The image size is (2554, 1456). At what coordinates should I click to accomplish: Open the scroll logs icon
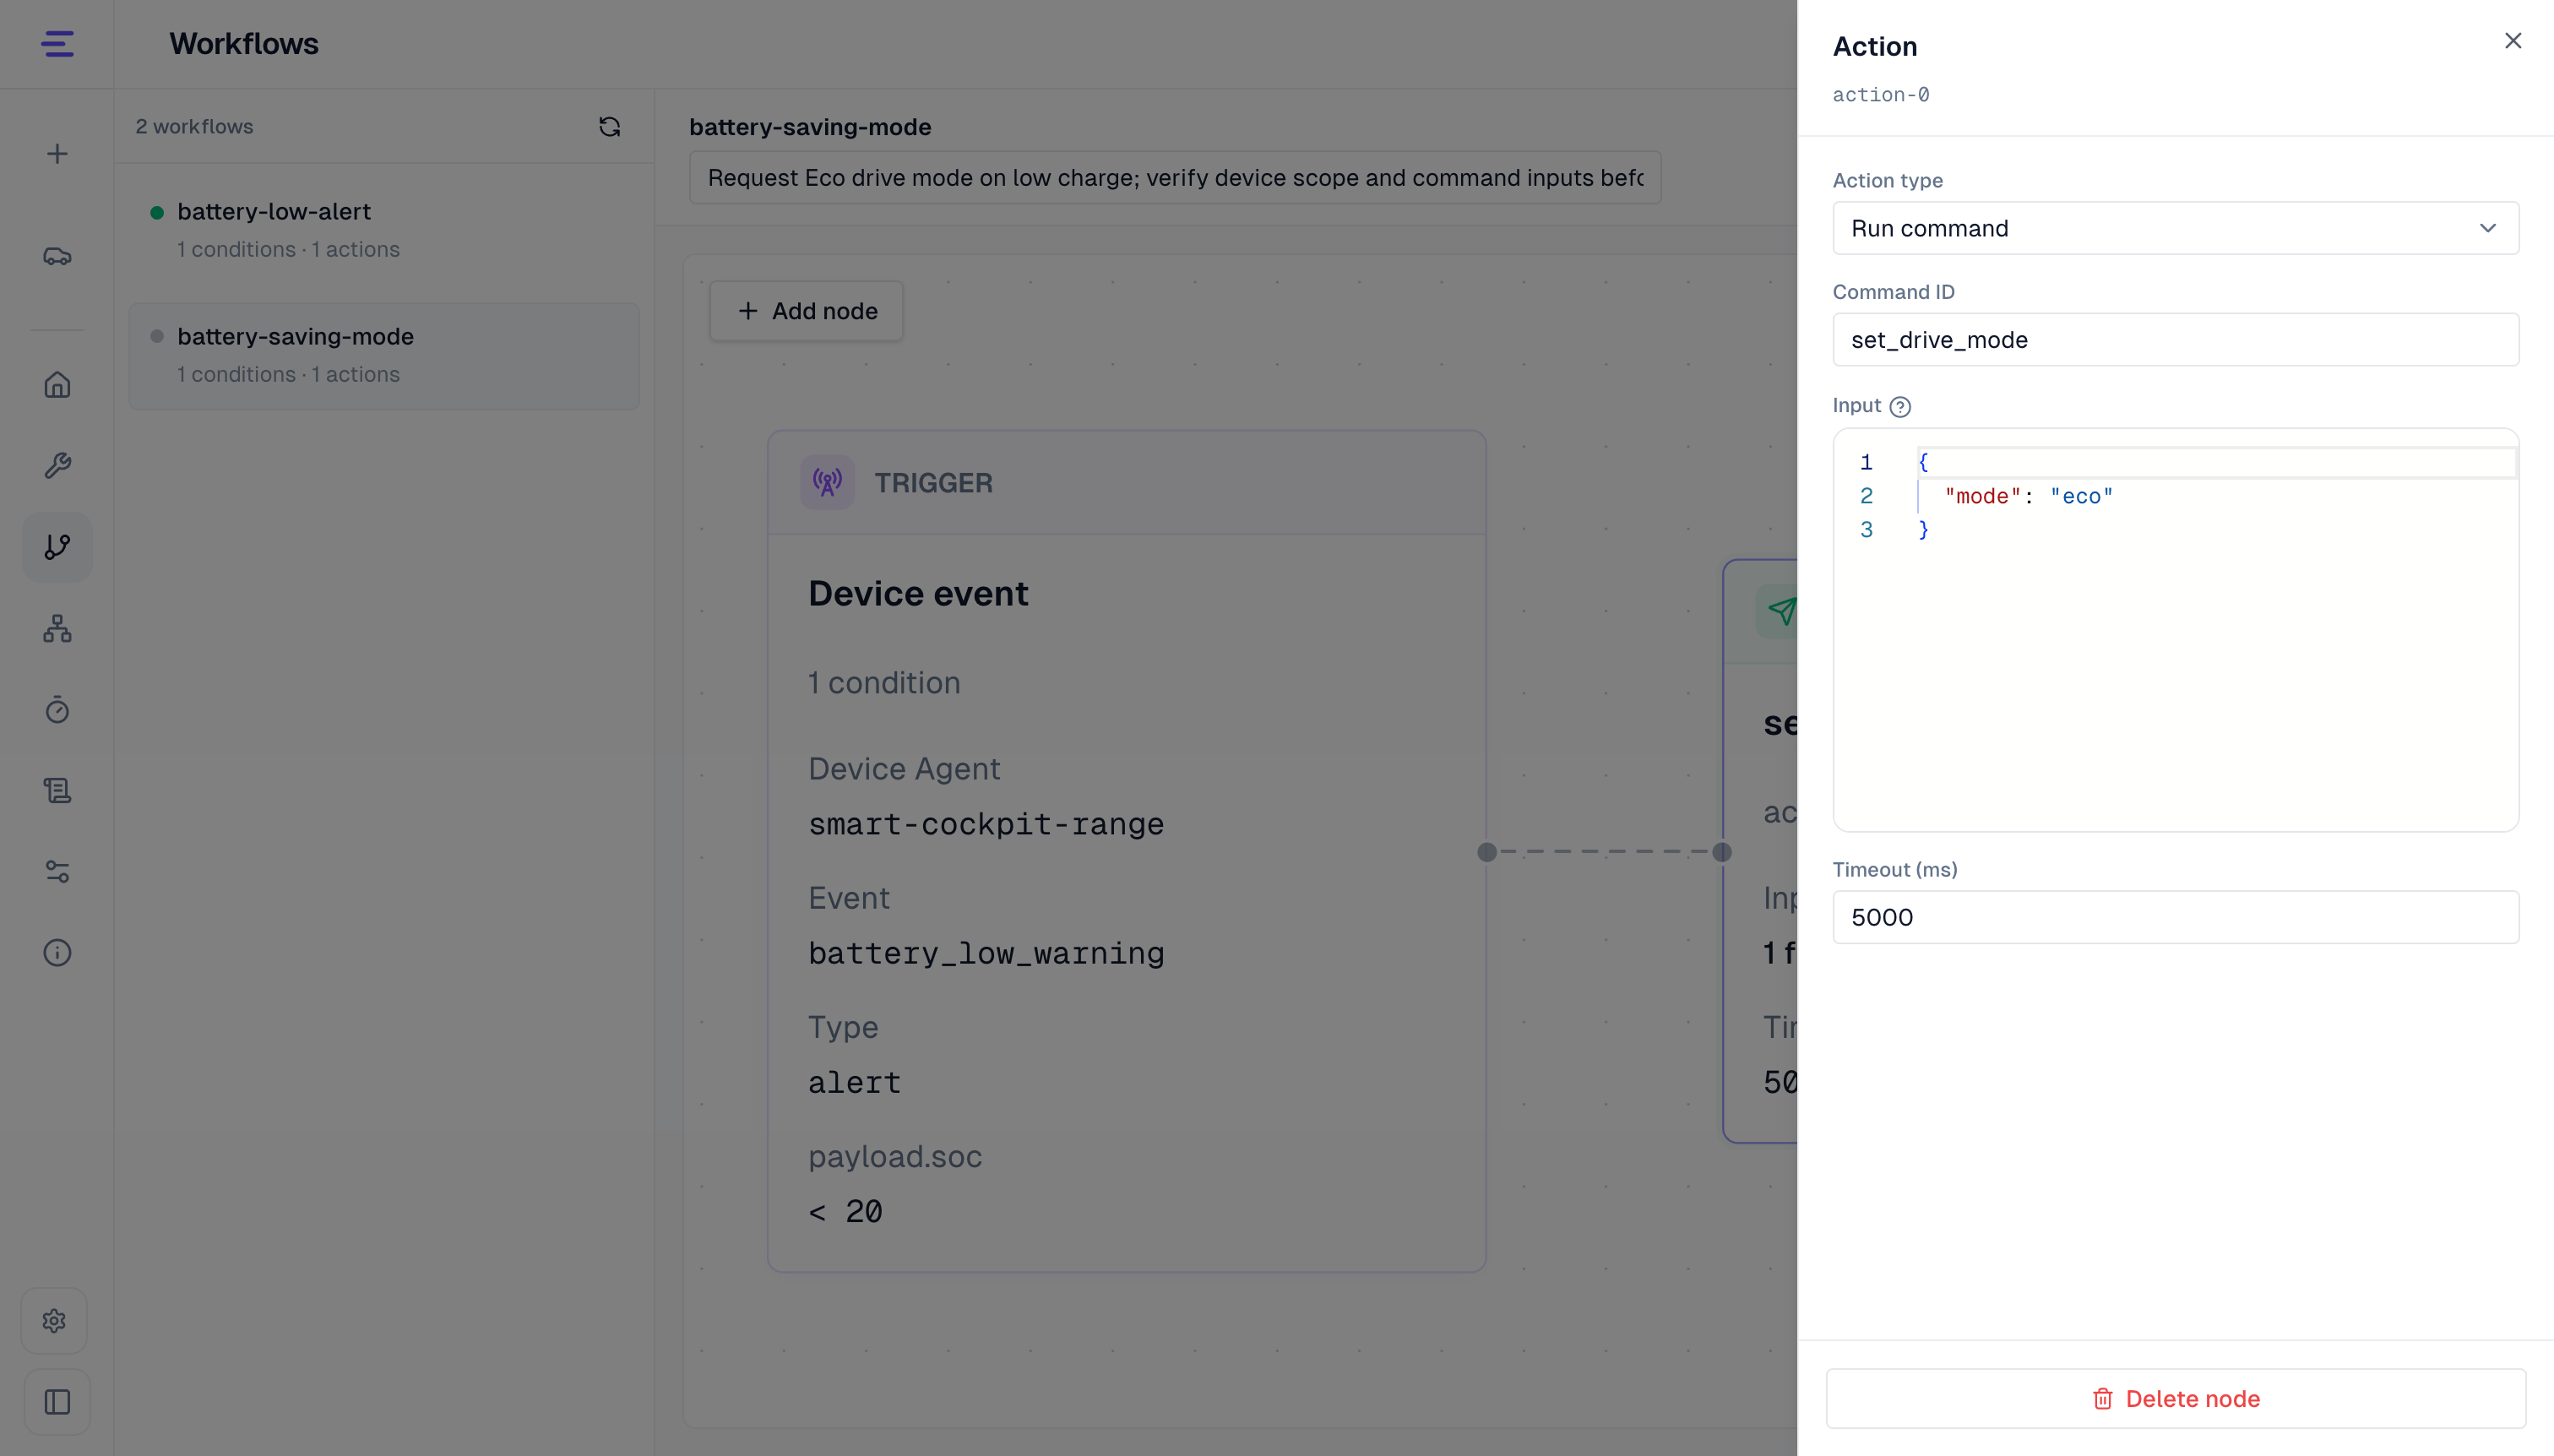click(x=57, y=791)
